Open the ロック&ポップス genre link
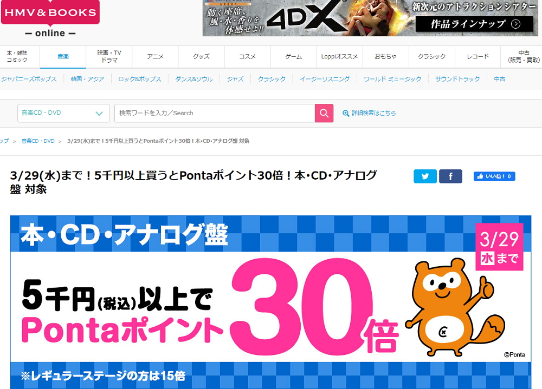The width and height of the screenshot is (542, 389). (140, 79)
